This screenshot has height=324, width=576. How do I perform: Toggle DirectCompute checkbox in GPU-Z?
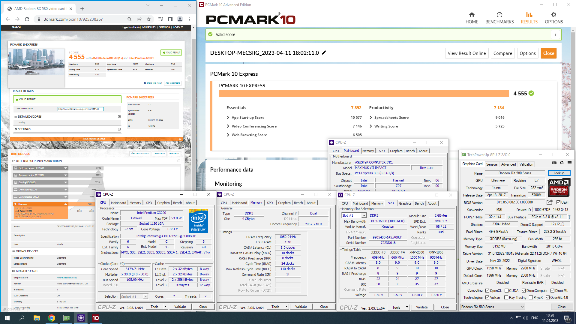point(523,290)
